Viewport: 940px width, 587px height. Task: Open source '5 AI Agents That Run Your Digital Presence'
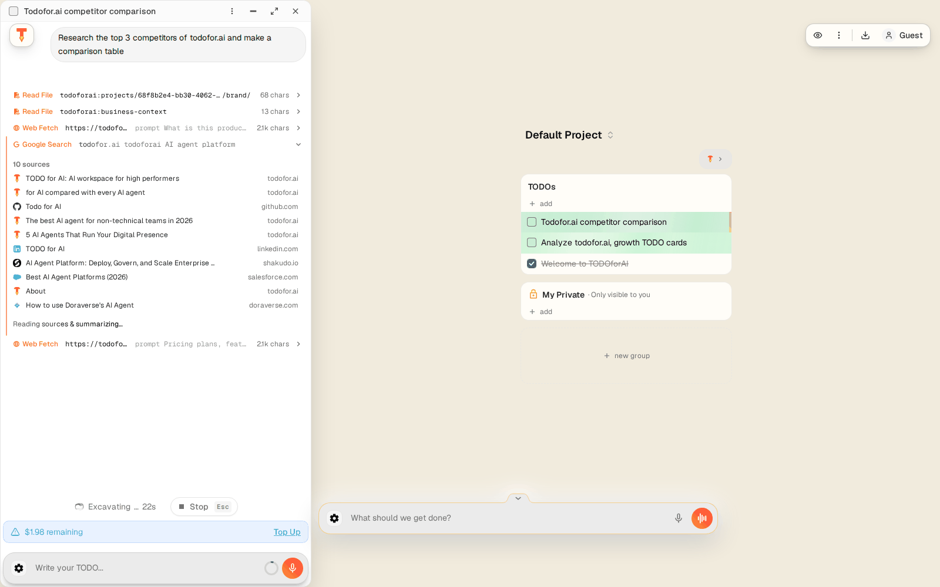coord(156,235)
